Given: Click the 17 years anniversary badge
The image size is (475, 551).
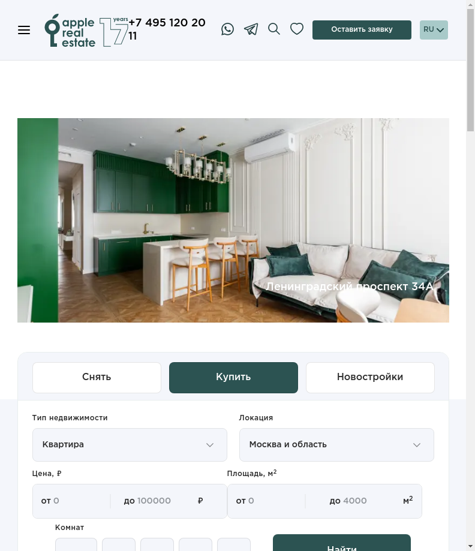Looking at the screenshot, I should tap(114, 32).
